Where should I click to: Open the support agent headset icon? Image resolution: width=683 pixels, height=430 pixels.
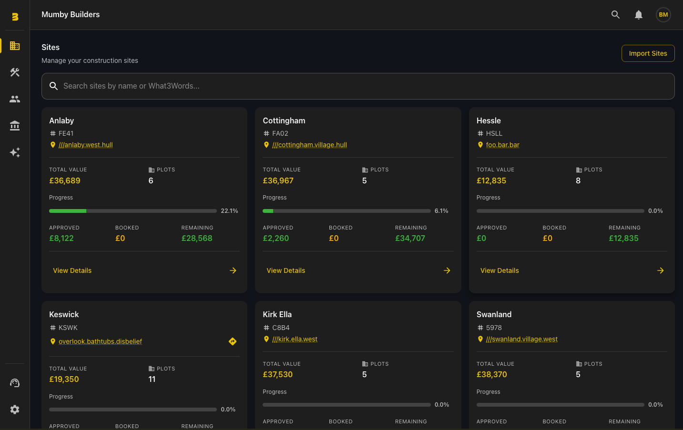coord(15,383)
